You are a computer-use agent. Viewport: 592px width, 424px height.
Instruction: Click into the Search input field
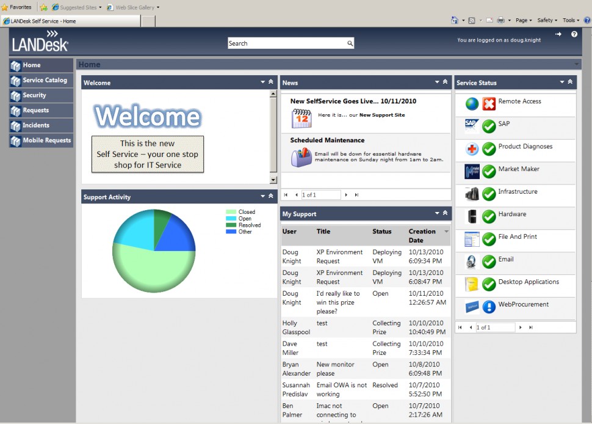click(287, 43)
